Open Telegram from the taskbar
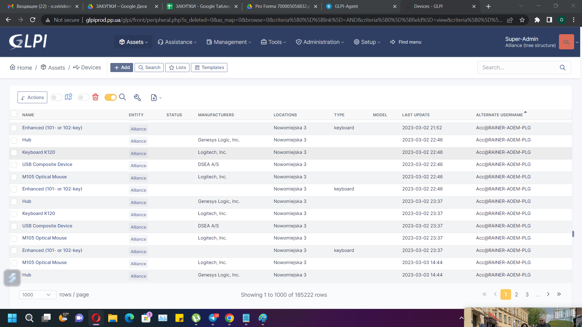This screenshot has height=327, width=582. coord(213,318)
